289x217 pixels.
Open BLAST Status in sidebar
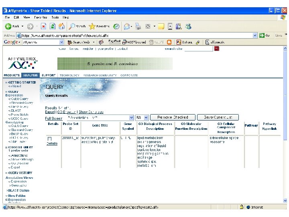pos(18,190)
